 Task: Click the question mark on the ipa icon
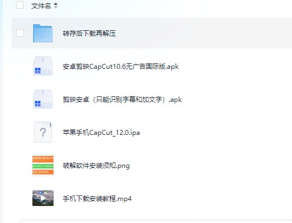click(43, 132)
